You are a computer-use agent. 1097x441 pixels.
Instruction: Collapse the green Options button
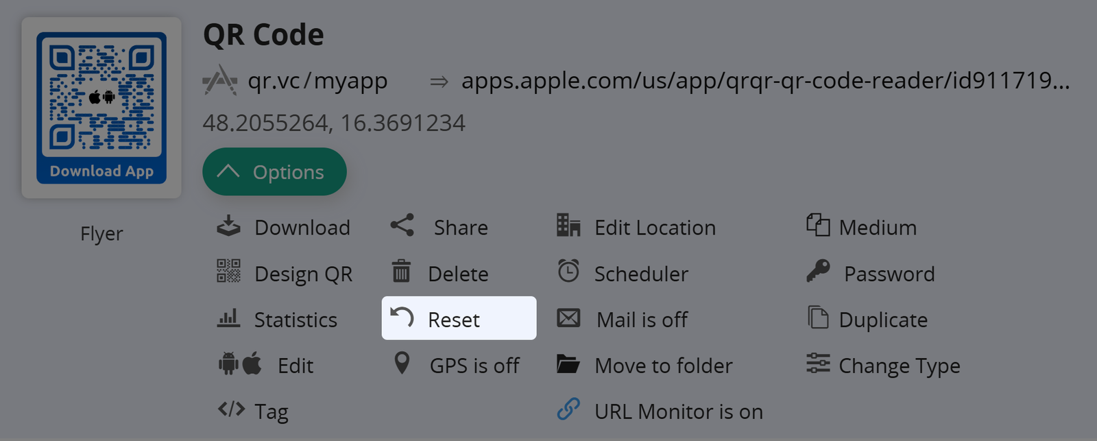[x=274, y=172]
